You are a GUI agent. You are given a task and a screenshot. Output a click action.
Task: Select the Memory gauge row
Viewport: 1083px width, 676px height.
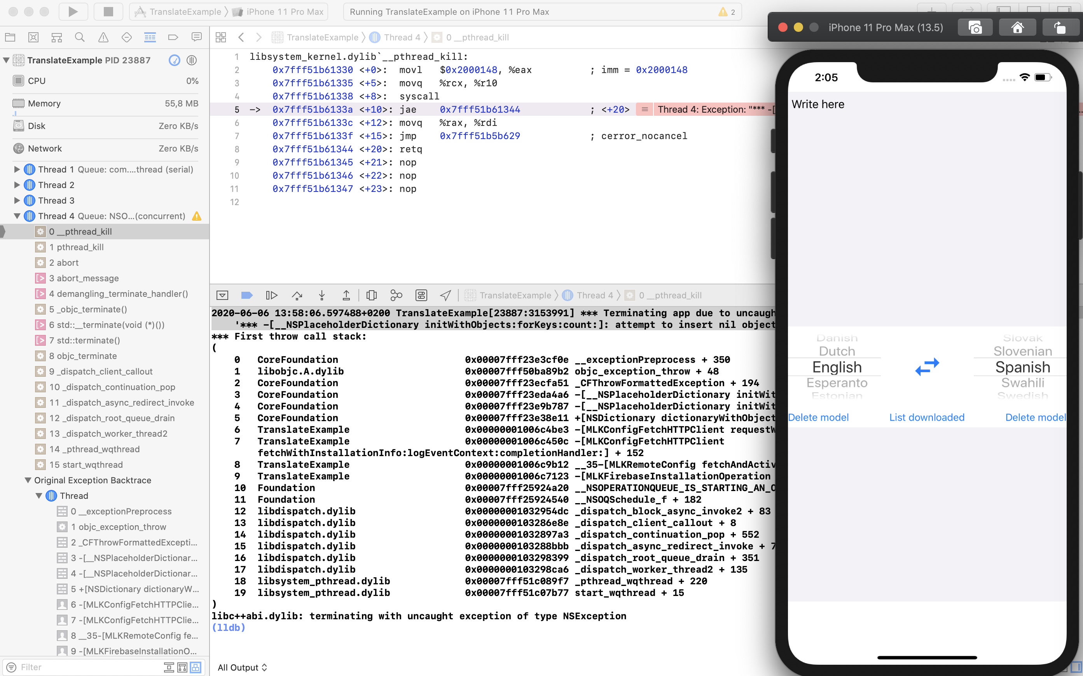[106, 103]
